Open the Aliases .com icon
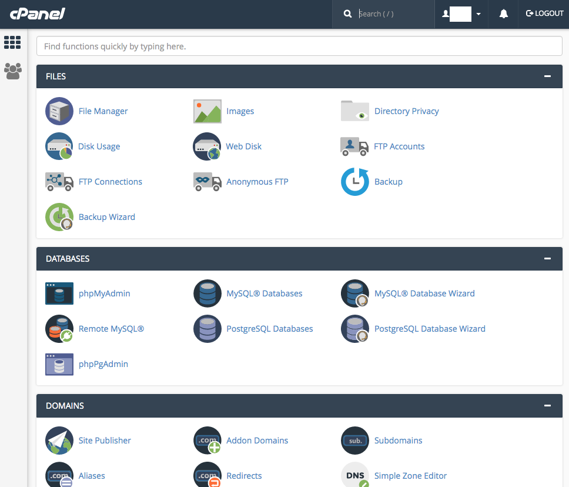Screen dimensions: 569x487 tap(59, 475)
